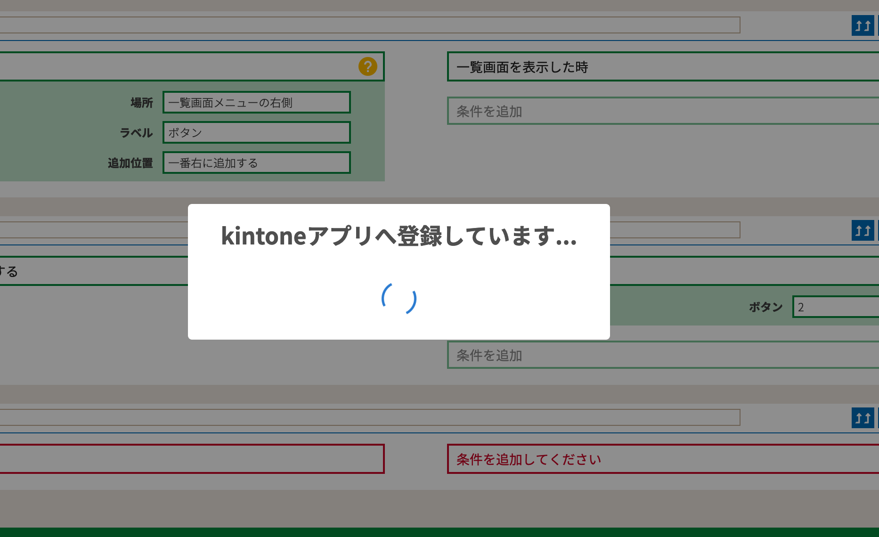Click the topmost blue move-action arrows icon
The width and height of the screenshot is (879, 537).
[x=863, y=25]
